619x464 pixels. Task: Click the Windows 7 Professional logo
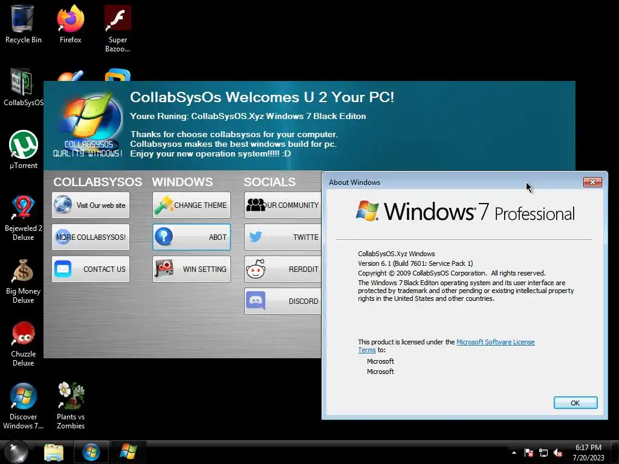(x=465, y=211)
